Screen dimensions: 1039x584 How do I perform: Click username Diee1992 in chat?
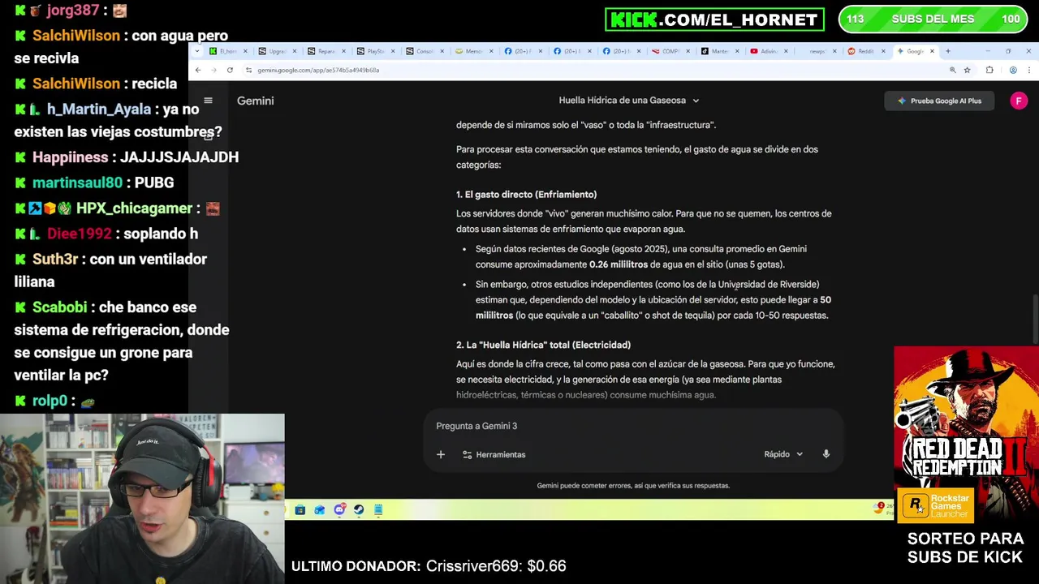pos(79,234)
